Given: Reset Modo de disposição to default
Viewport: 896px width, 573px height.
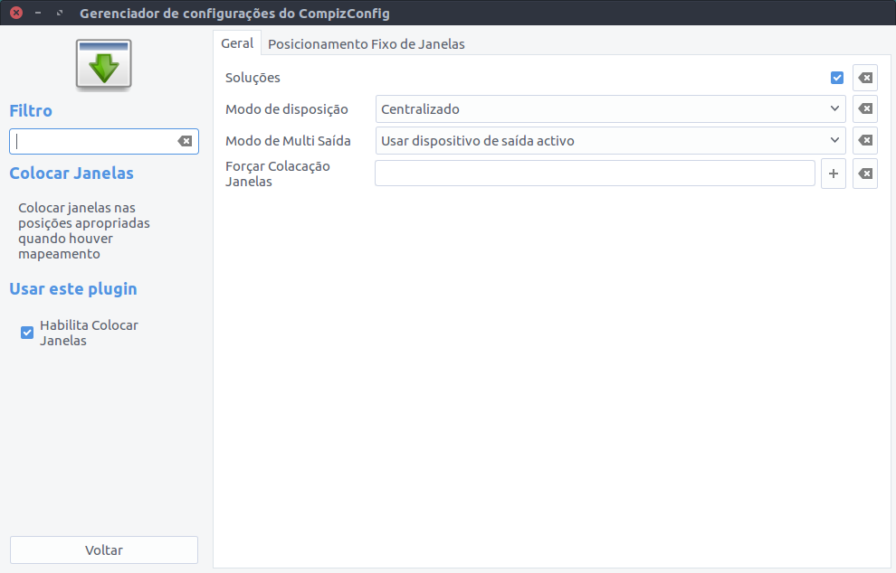Looking at the screenshot, I should point(865,109).
